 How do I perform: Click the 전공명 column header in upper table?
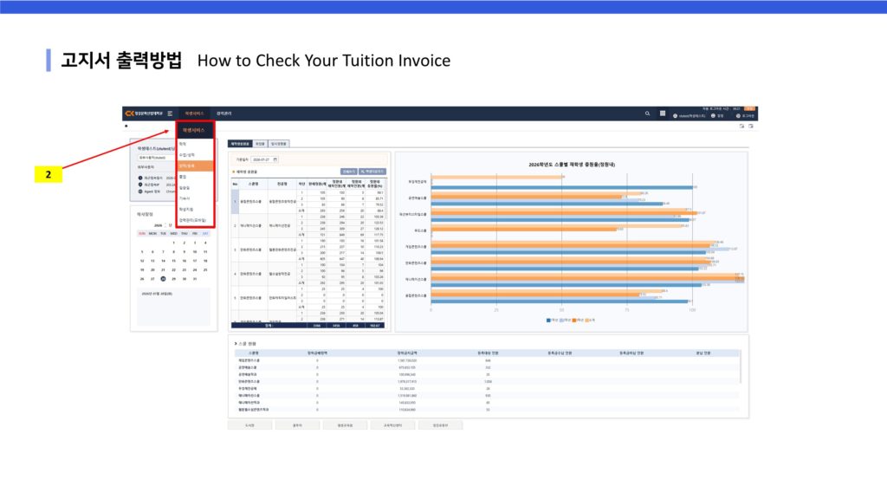click(x=282, y=184)
